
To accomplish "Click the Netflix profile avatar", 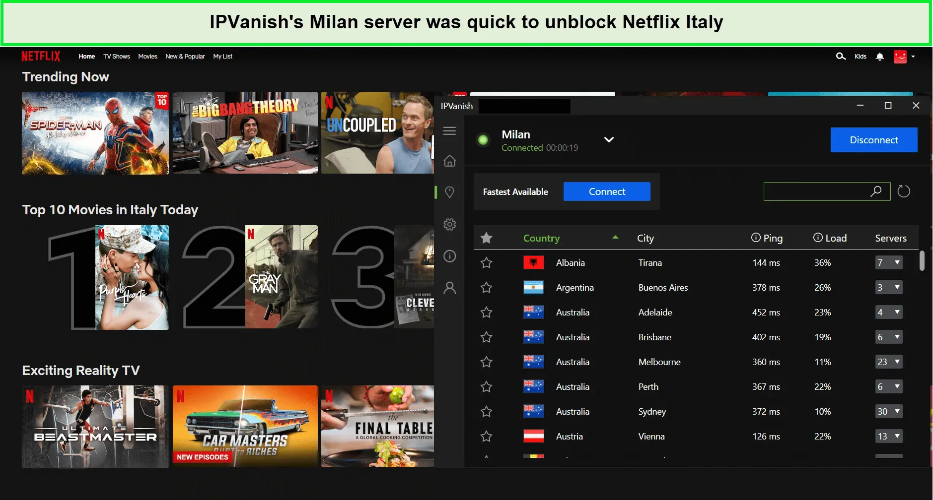I will 900,57.
